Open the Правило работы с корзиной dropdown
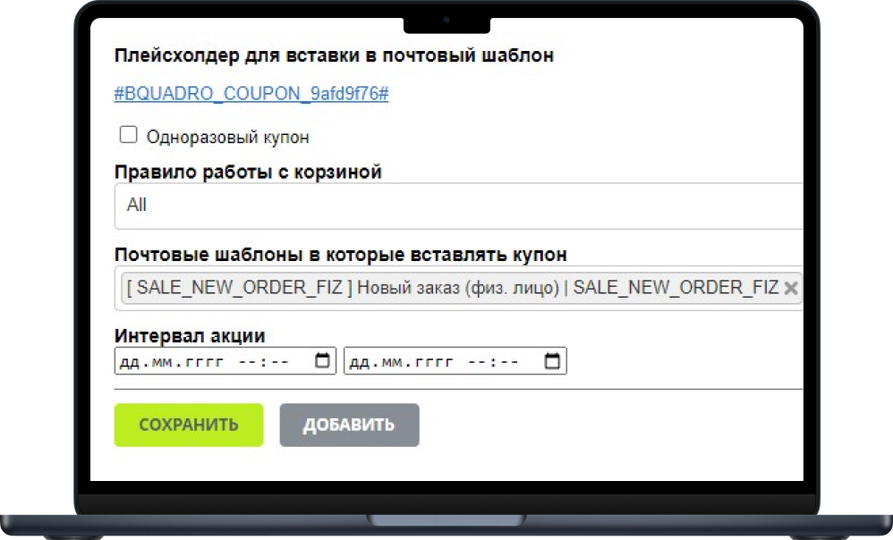 click(x=447, y=205)
